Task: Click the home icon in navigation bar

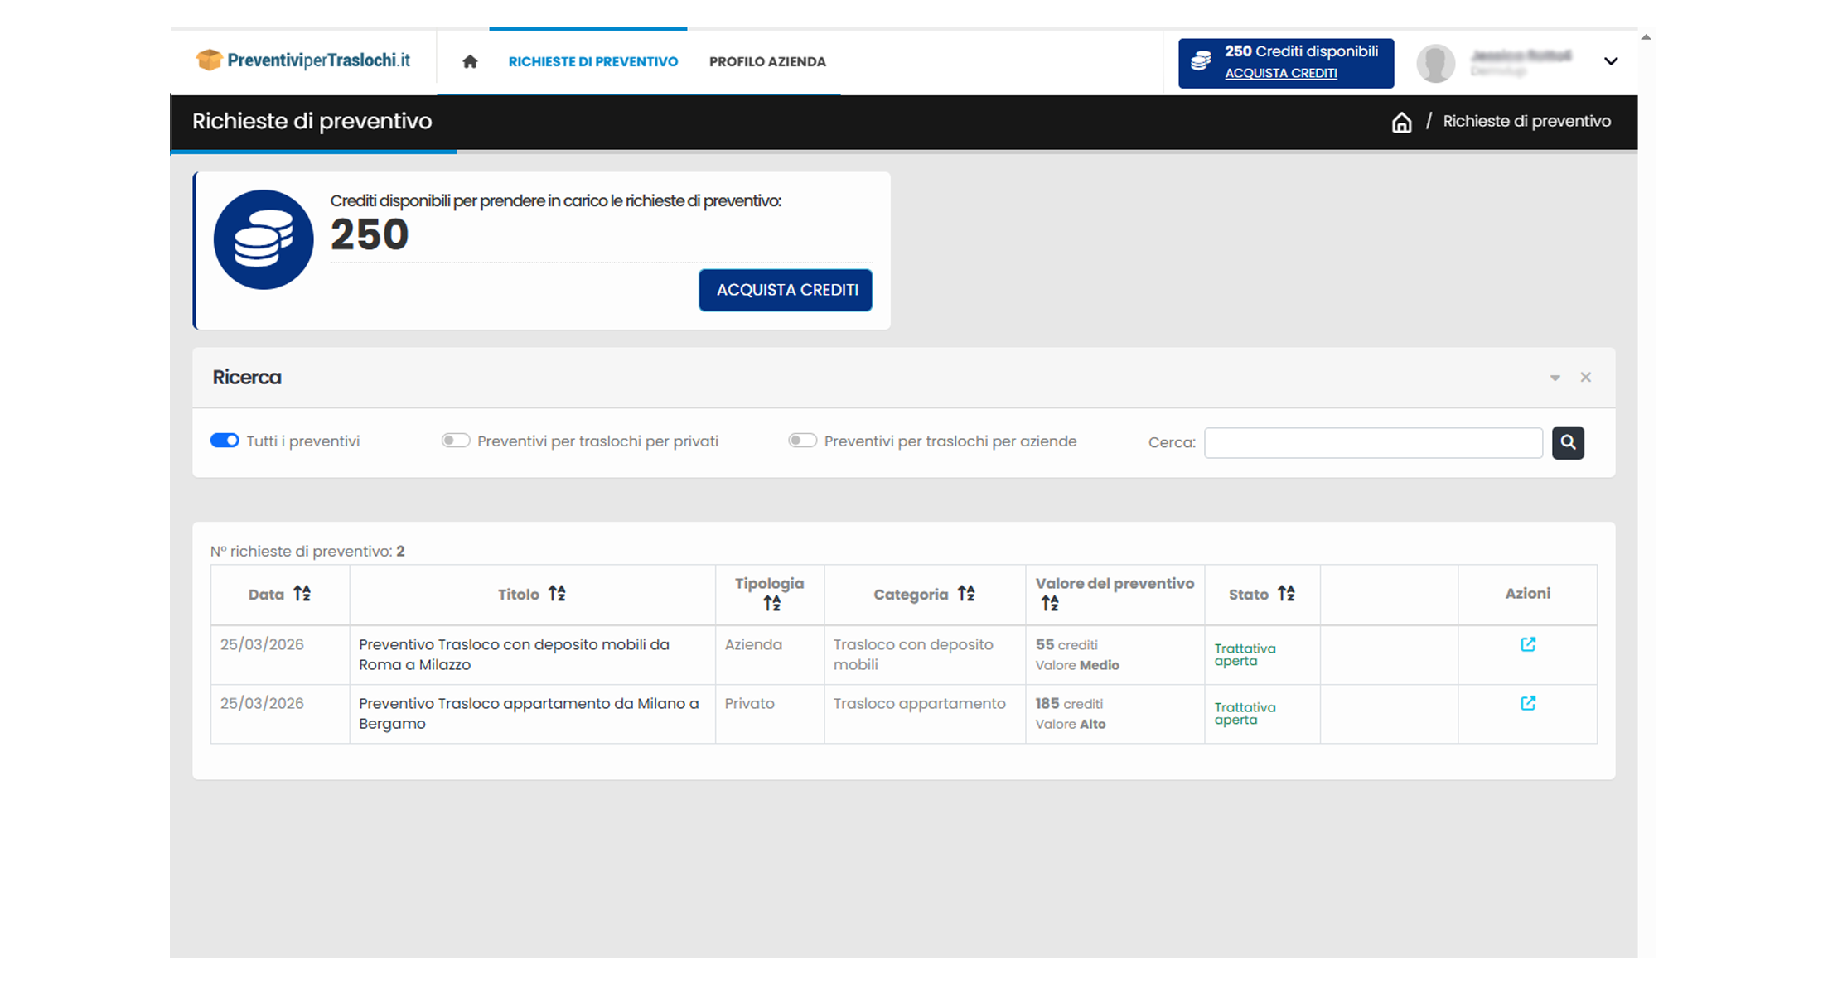Action: tap(470, 61)
